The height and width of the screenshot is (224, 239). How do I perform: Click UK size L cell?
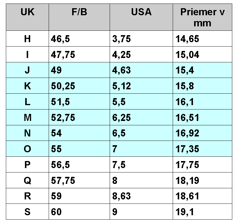[28, 102]
